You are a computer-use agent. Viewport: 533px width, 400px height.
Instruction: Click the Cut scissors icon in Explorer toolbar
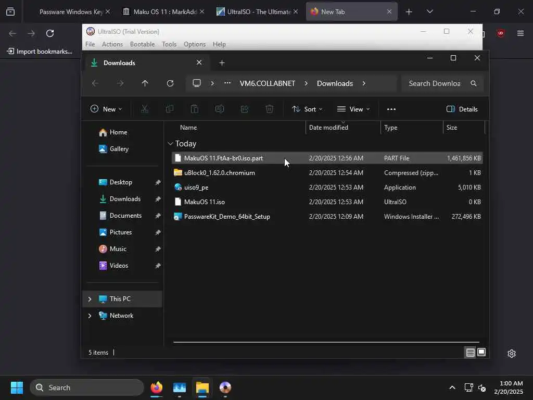click(145, 109)
